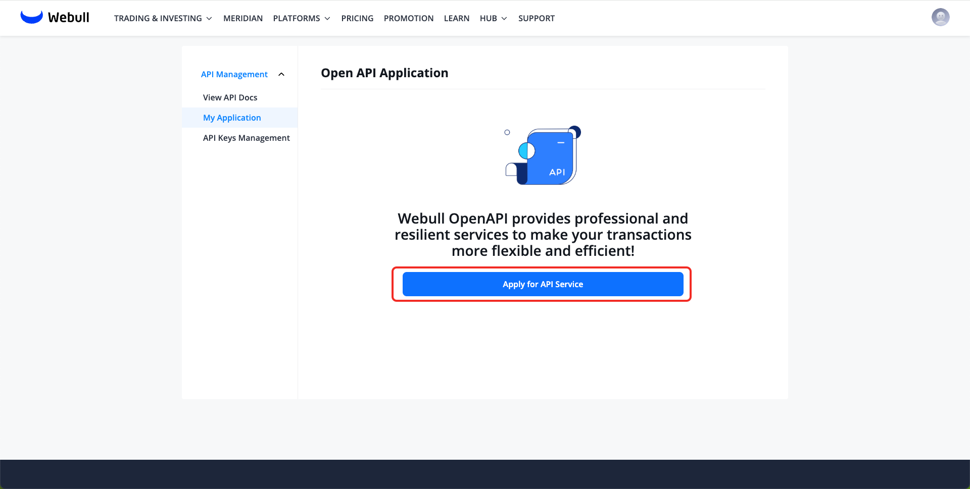Screen dimensions: 970x489
Task: Expand Trading & Investing menu
Action: point(163,18)
